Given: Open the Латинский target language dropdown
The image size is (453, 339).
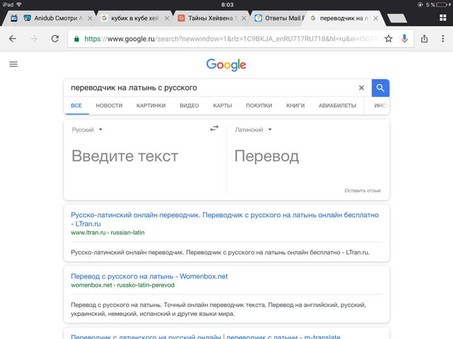Looking at the screenshot, I should (x=253, y=130).
